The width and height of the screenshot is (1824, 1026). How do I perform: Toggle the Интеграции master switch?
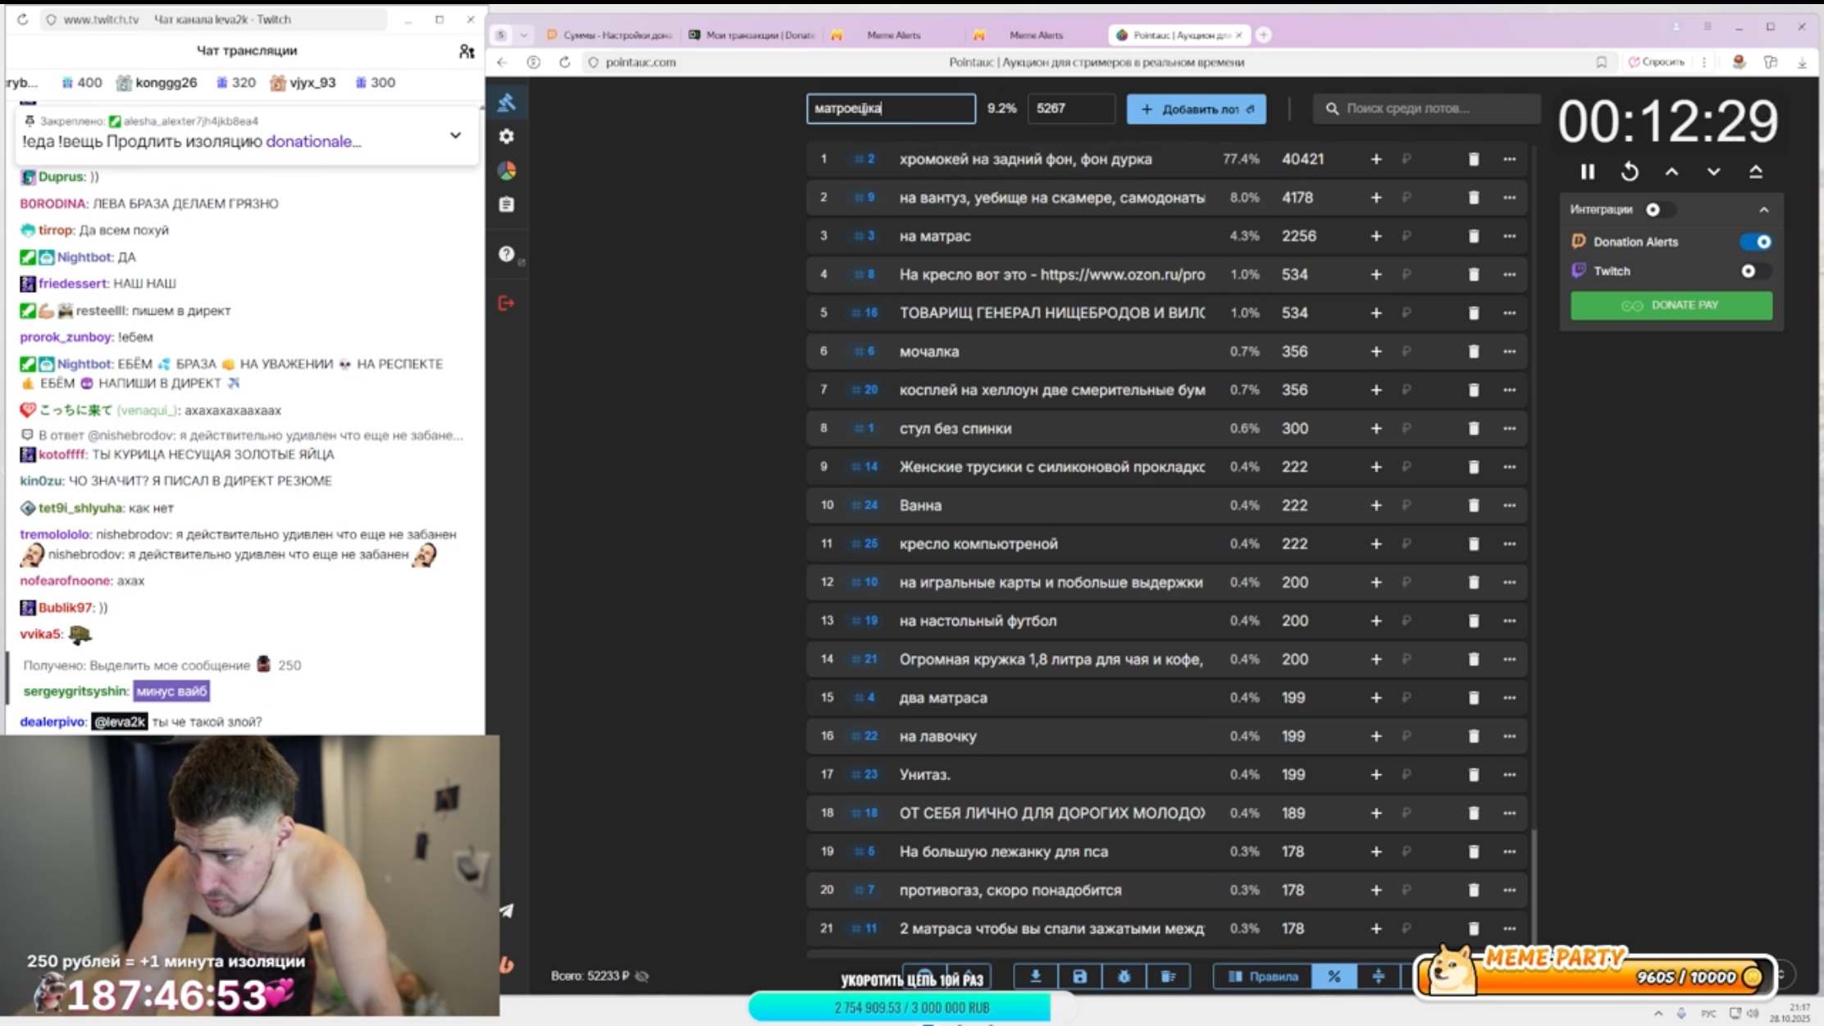(1658, 210)
